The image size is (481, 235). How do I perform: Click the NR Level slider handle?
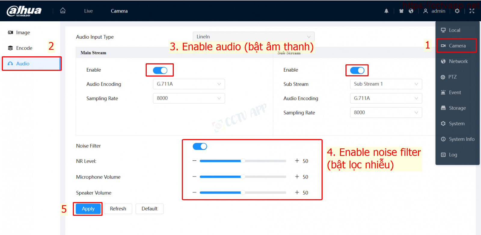pyautogui.click(x=243, y=161)
